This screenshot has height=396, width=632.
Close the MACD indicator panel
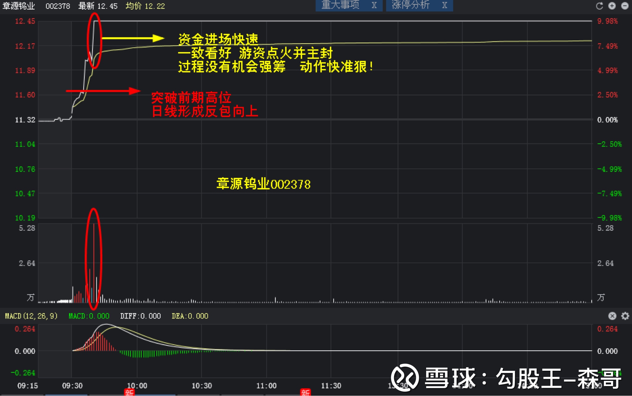[x=612, y=316]
